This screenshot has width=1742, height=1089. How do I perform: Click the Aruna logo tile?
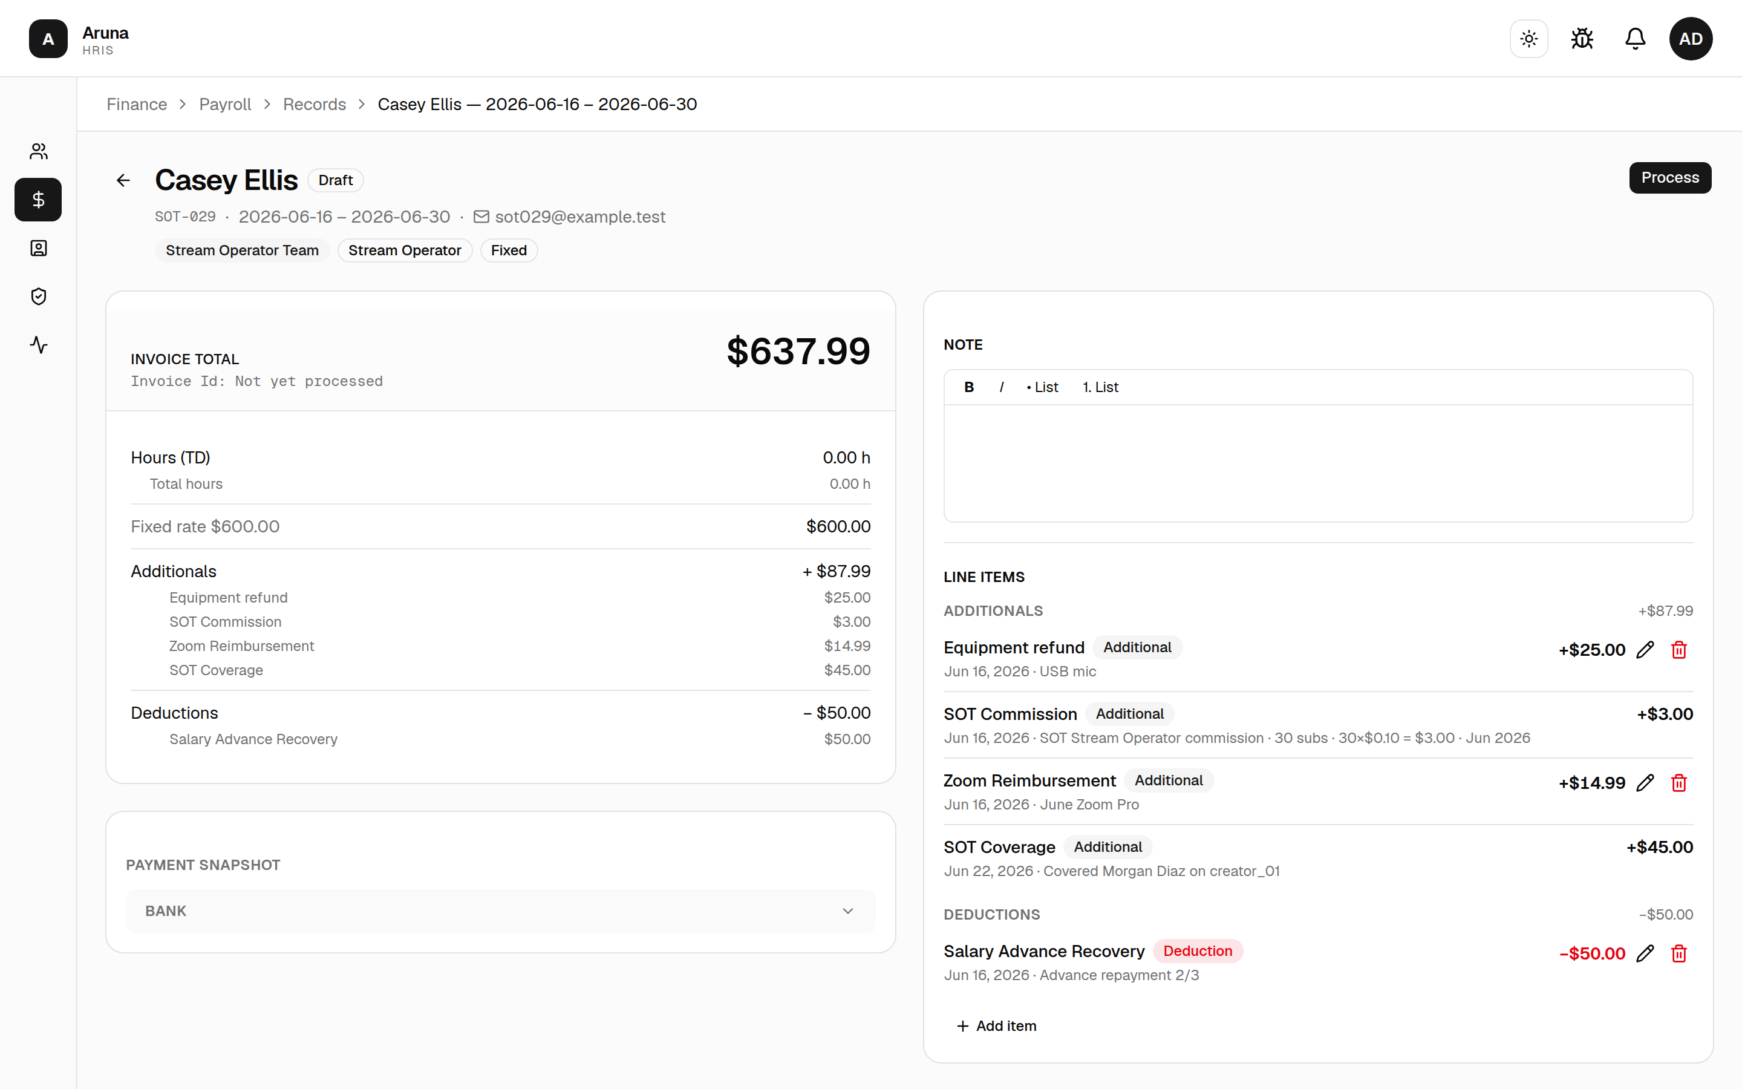(48, 39)
